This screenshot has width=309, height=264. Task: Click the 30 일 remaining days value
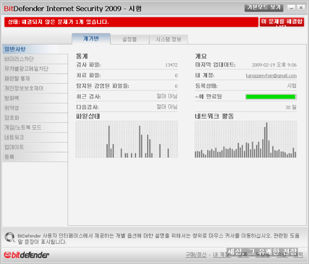tap(291, 107)
